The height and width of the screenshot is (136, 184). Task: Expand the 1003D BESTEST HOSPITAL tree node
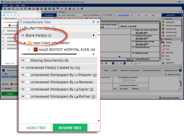point(30,49)
